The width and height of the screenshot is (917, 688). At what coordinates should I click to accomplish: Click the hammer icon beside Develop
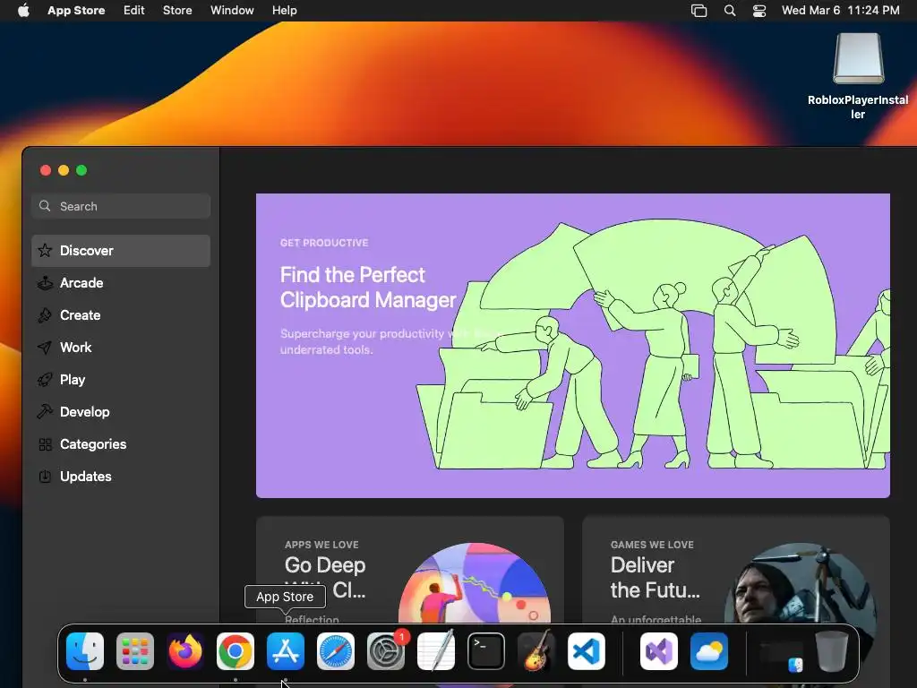coord(45,412)
